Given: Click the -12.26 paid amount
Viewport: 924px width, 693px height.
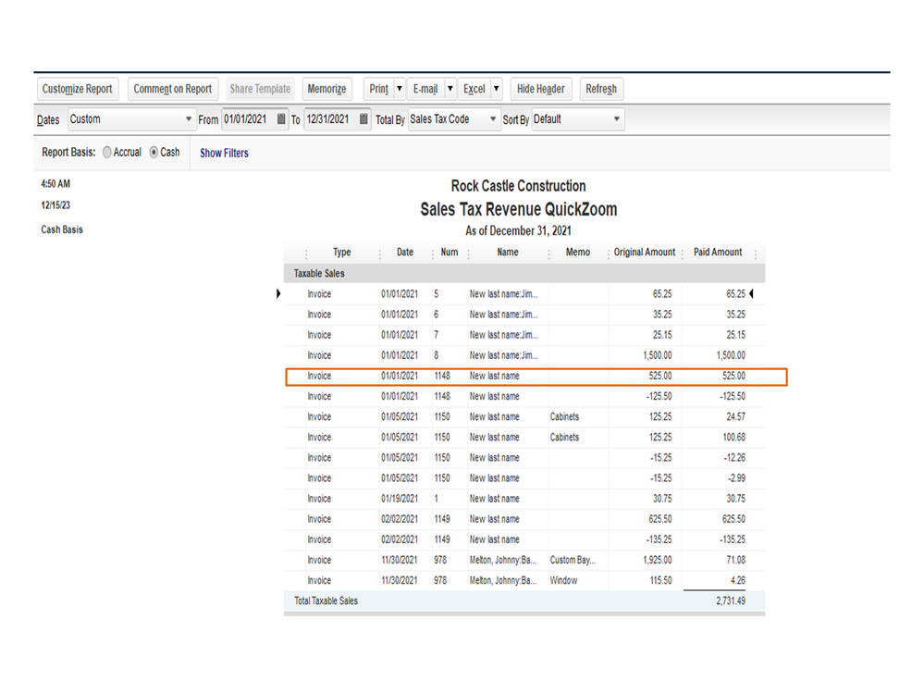Looking at the screenshot, I should coord(734,458).
